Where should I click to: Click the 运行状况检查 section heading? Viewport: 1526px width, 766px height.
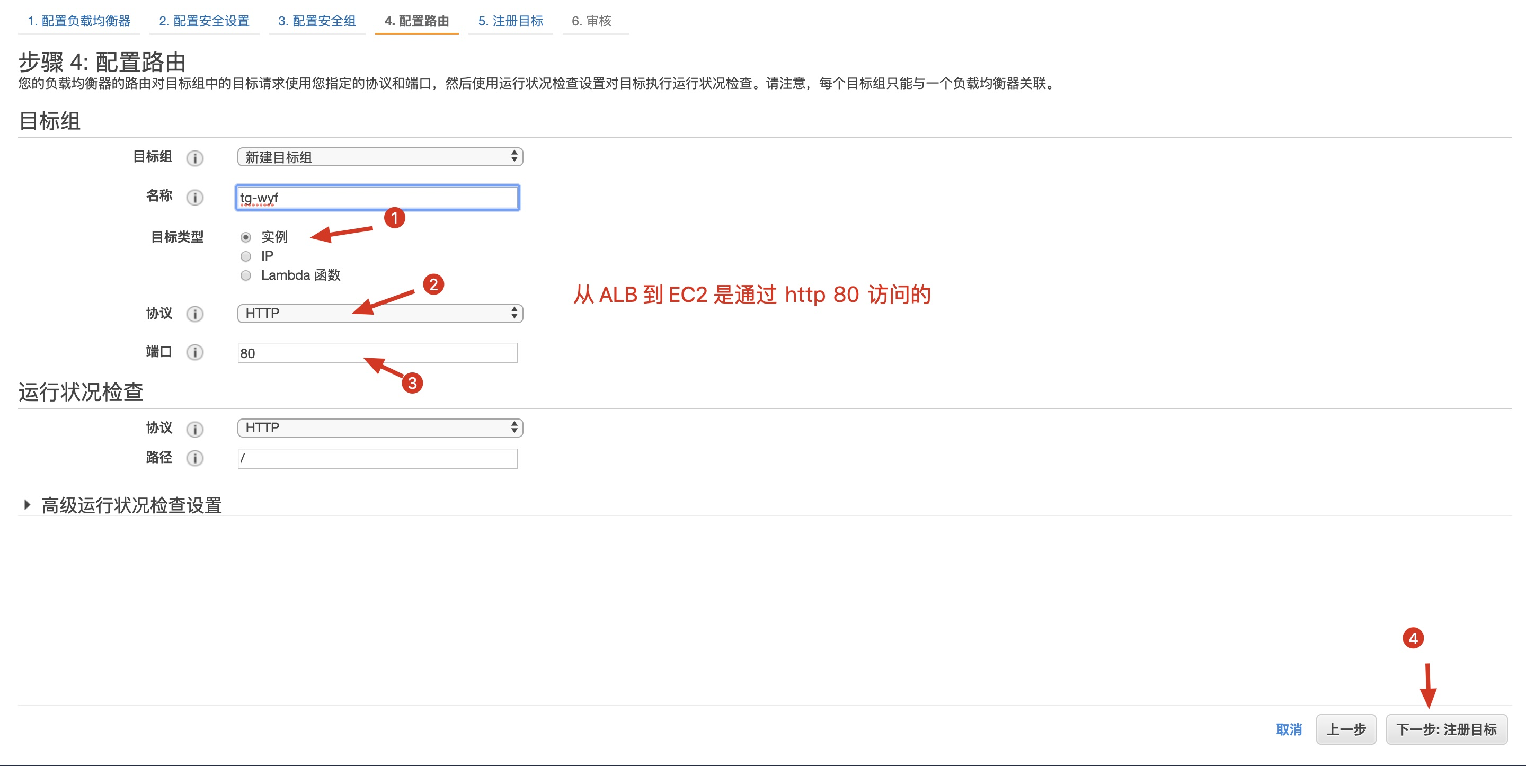[x=81, y=392]
